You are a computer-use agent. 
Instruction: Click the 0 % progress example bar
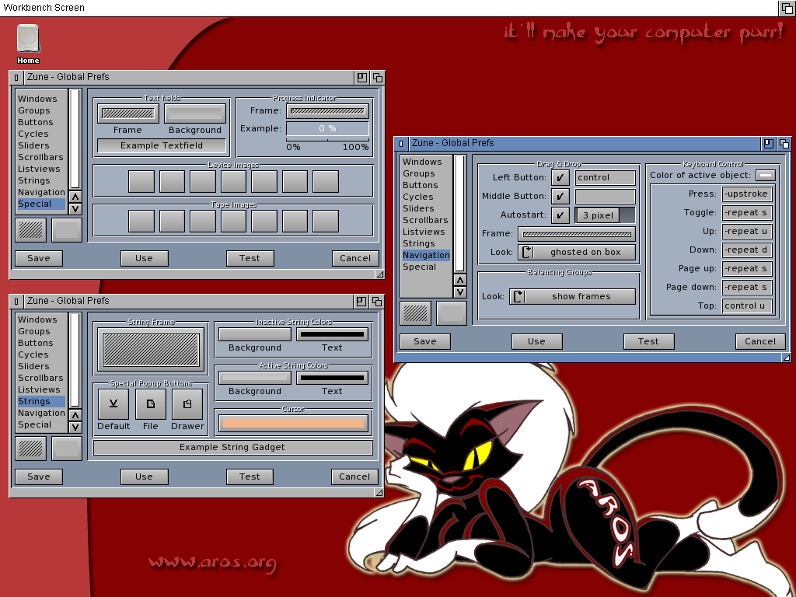327,129
